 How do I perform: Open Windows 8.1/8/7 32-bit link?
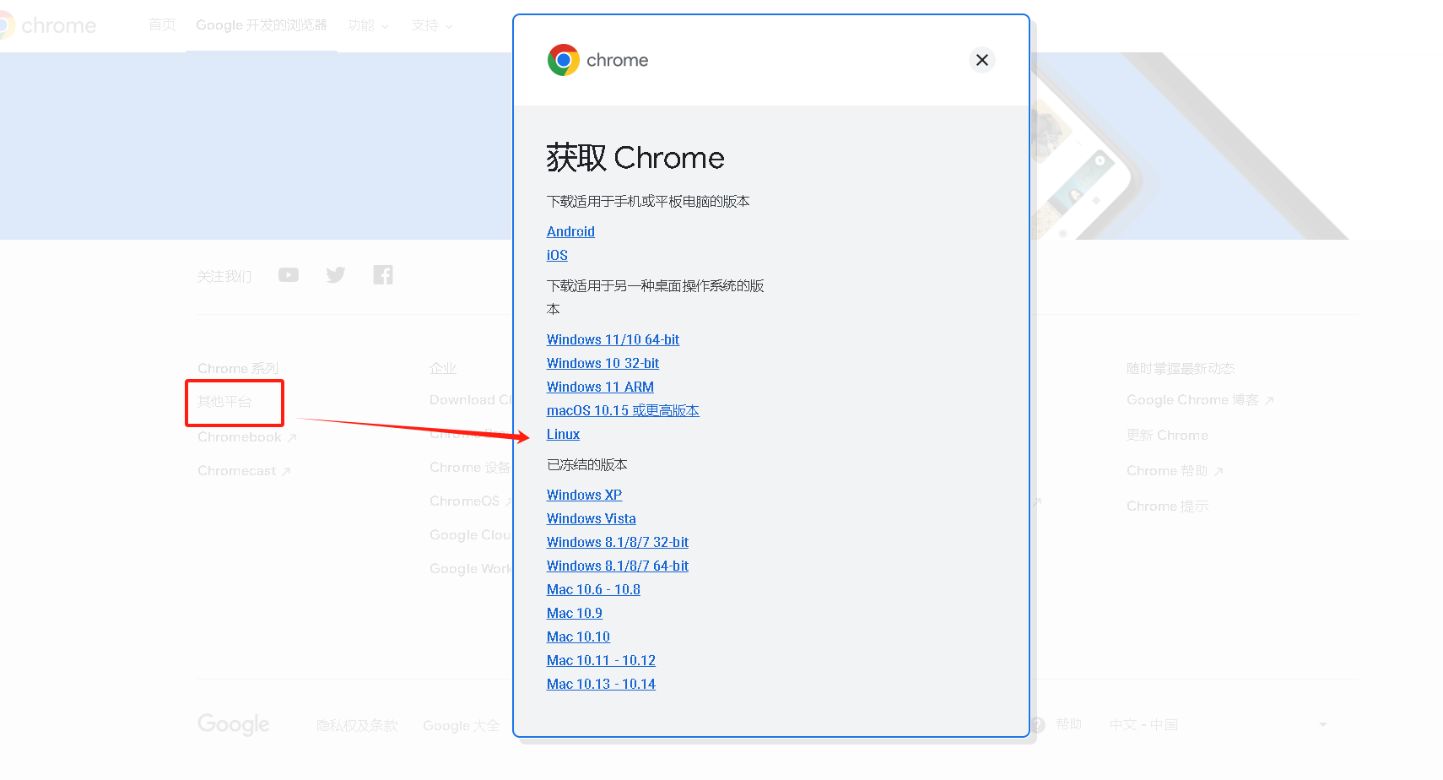(617, 542)
